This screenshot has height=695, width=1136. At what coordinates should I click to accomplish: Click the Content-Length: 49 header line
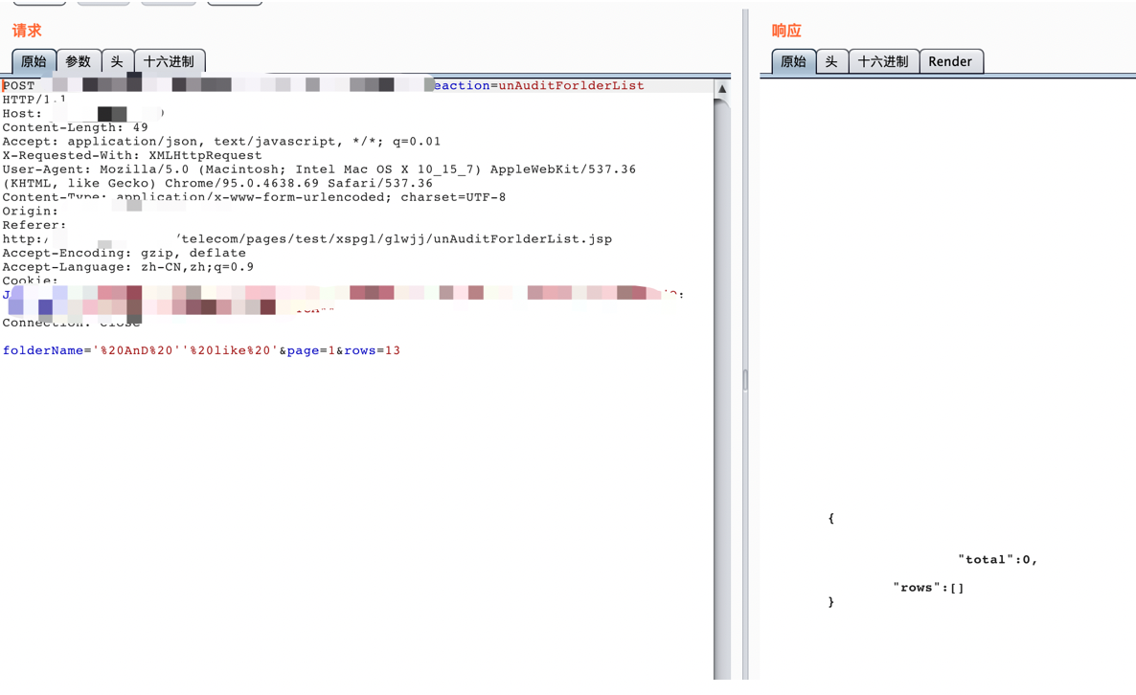(x=75, y=127)
